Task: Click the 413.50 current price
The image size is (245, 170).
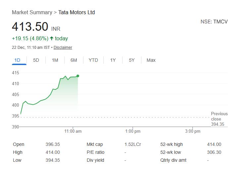Action: pos(30,27)
